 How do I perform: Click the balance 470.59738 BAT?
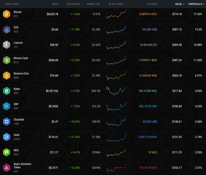[x=148, y=168]
